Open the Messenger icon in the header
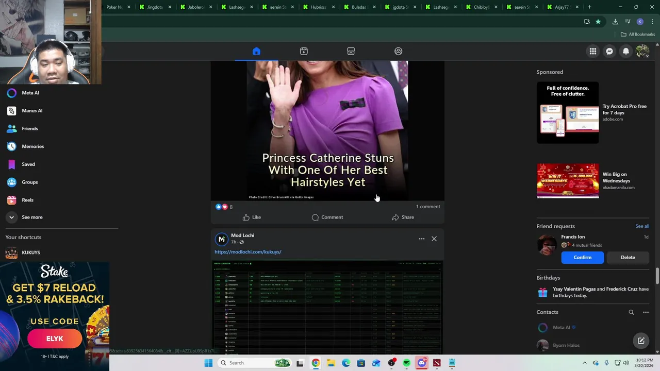 (x=609, y=51)
